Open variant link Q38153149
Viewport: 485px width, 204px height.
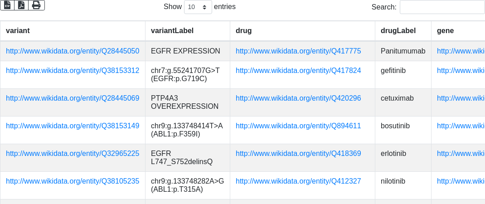pos(73,126)
